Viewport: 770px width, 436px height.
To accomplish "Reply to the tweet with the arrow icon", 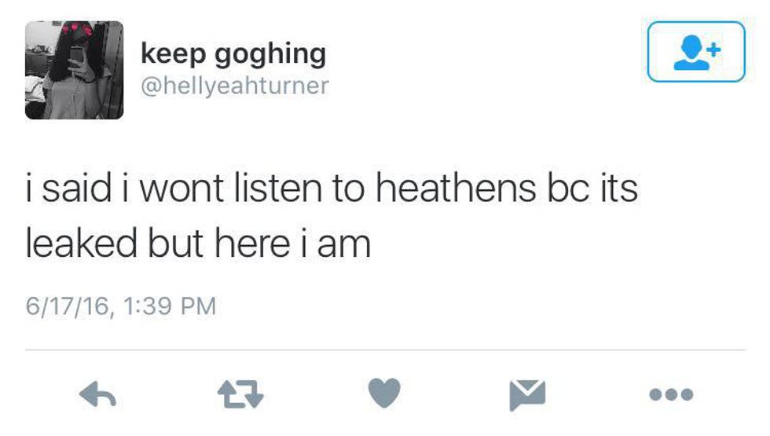I will 97,394.
